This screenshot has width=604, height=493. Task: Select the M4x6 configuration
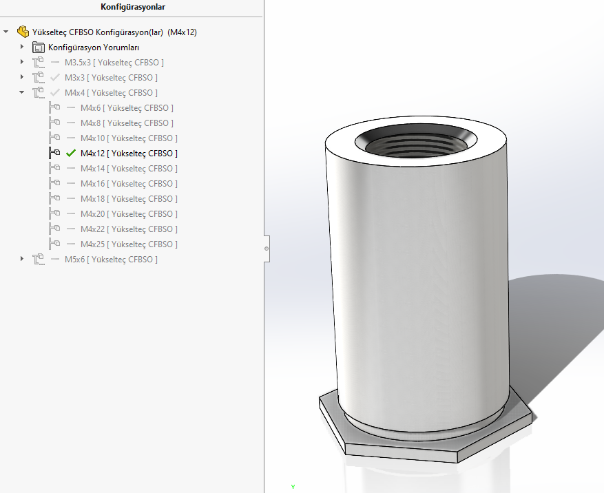click(x=126, y=108)
